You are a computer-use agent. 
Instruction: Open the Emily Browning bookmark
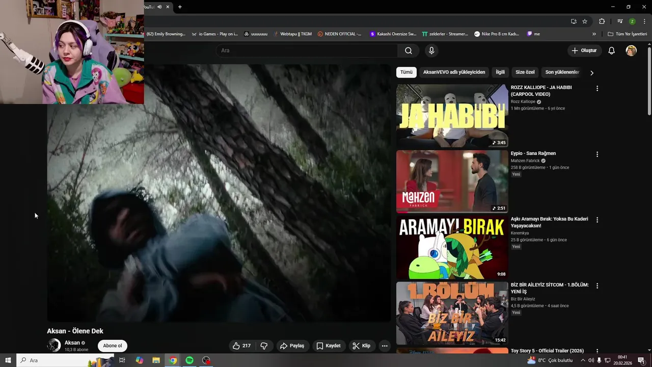point(166,34)
